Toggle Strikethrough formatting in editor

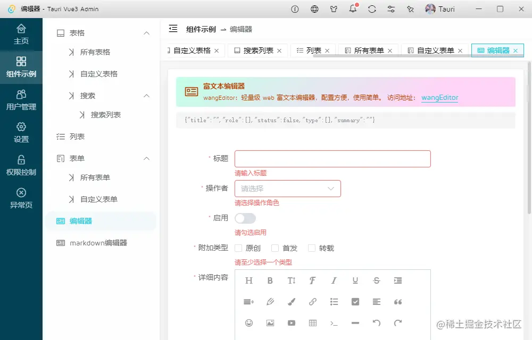point(377,280)
